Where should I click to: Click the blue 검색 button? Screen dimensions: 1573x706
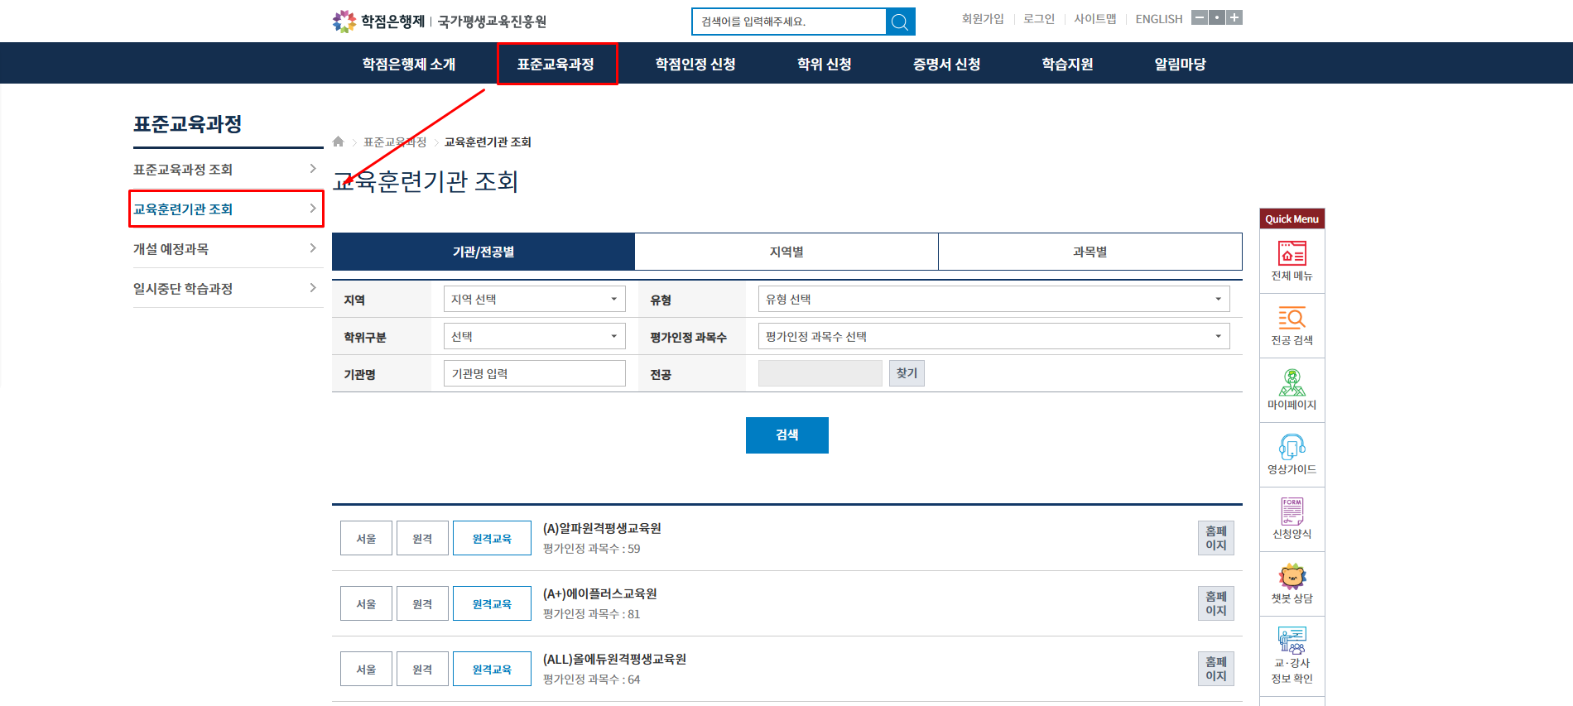(786, 435)
